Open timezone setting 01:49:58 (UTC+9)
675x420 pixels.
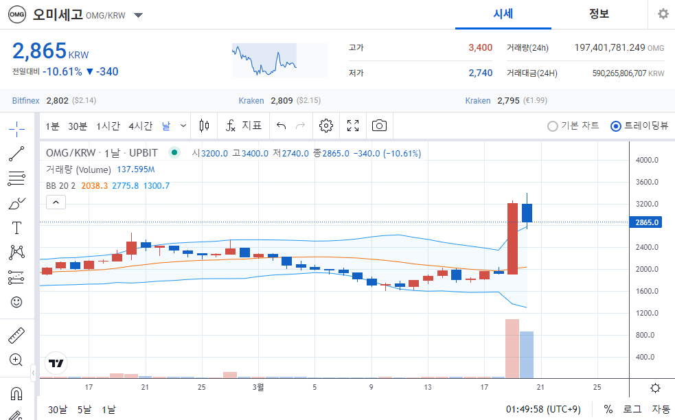[543, 409]
